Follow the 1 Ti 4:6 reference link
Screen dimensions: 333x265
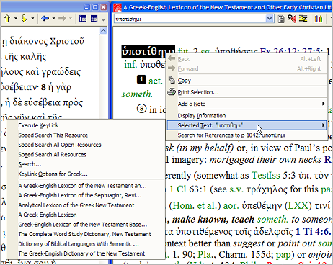[x=312, y=232]
